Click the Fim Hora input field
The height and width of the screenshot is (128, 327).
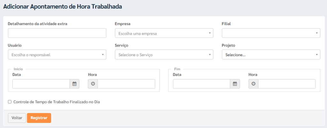pos(287,84)
